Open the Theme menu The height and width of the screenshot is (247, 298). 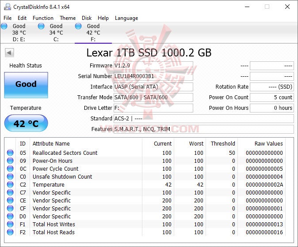pyautogui.click(x=68, y=18)
